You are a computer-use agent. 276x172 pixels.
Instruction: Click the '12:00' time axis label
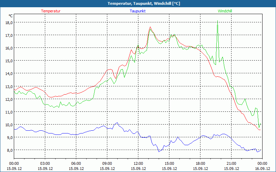[138, 164]
